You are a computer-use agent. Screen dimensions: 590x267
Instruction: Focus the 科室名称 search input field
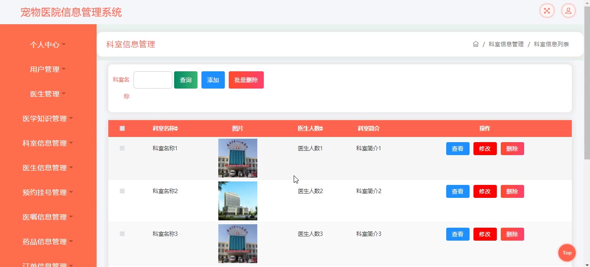tap(152, 80)
